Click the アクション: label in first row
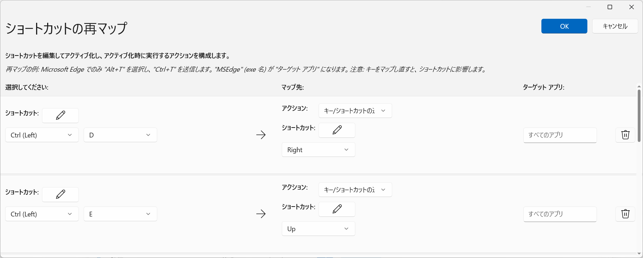This screenshot has height=258, width=643. 295,108
